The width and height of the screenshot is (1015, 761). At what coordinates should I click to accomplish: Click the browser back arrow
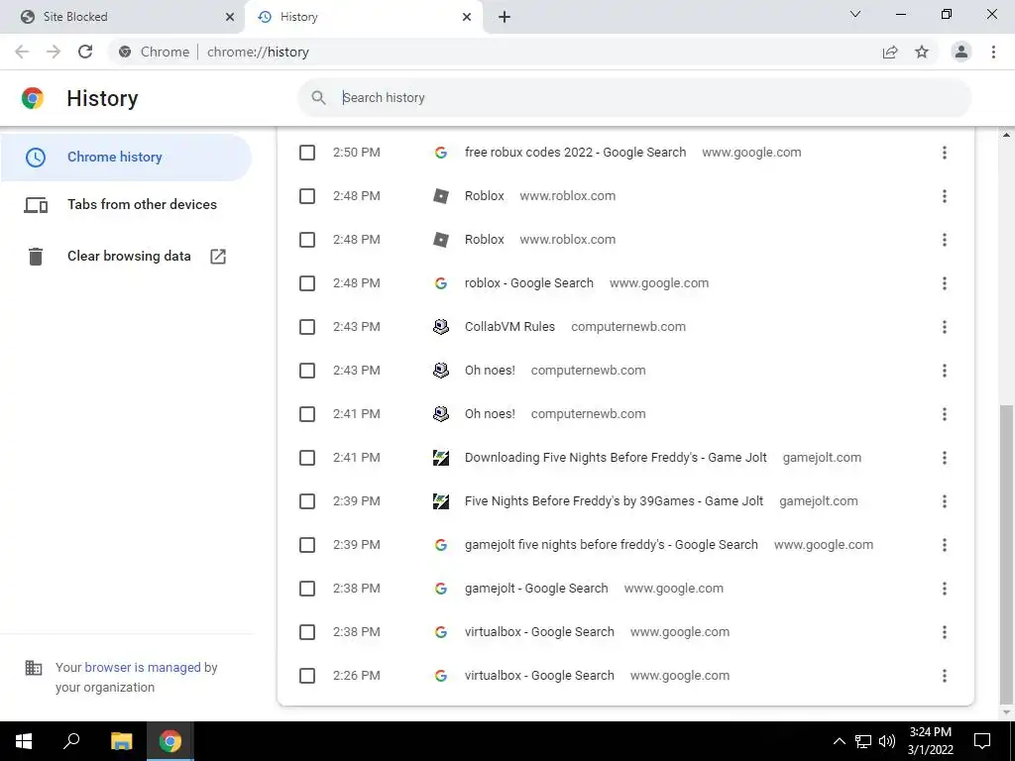(x=22, y=52)
